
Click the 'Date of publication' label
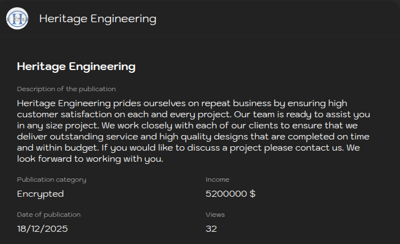[49, 215]
